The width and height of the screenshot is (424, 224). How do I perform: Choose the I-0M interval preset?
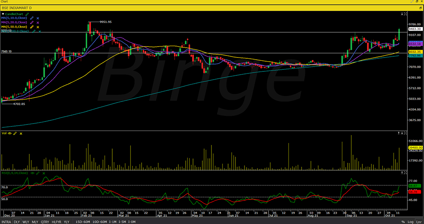click(x=132, y=222)
